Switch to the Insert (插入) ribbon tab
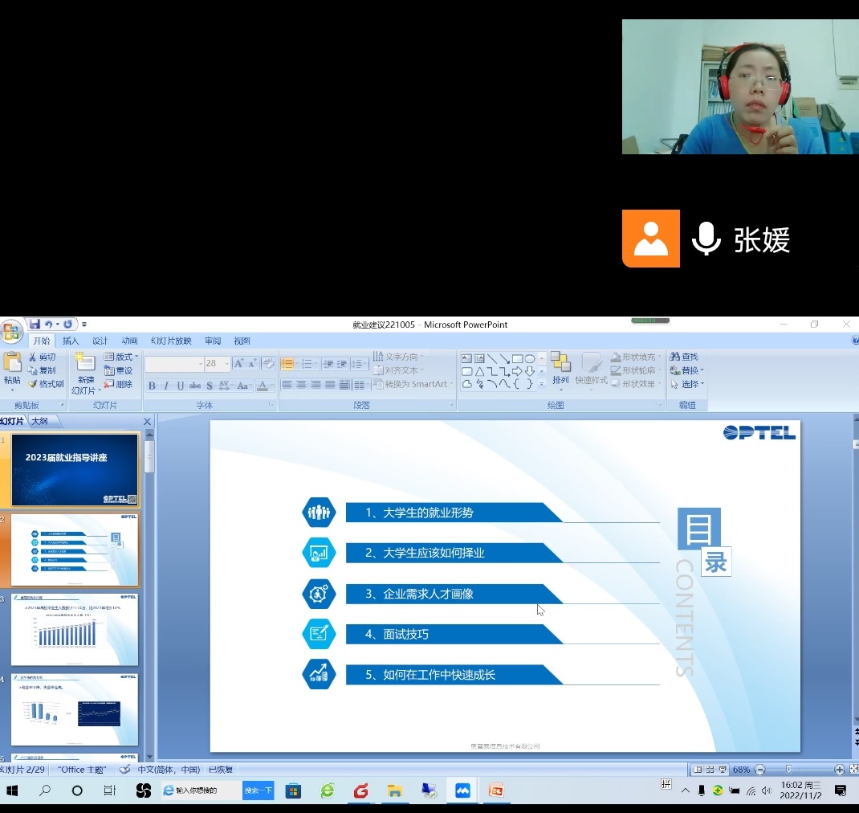 tap(71, 341)
